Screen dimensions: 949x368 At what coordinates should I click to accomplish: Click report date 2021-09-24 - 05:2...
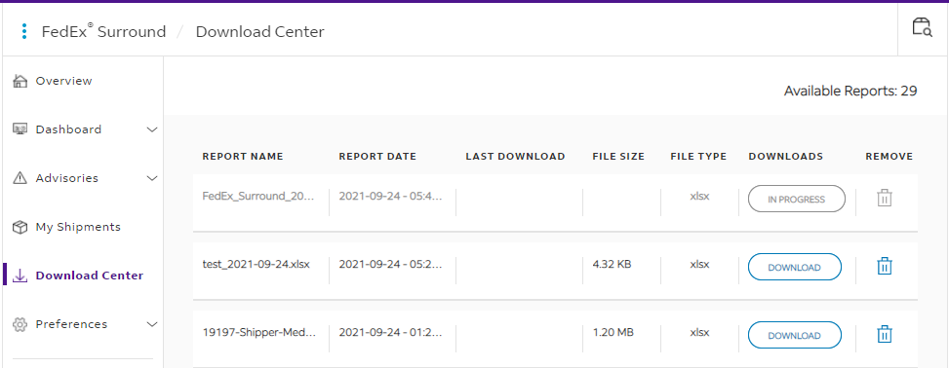click(x=390, y=264)
